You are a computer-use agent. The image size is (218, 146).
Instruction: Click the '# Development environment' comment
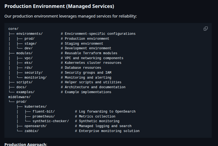pyautogui.click(x=86, y=48)
